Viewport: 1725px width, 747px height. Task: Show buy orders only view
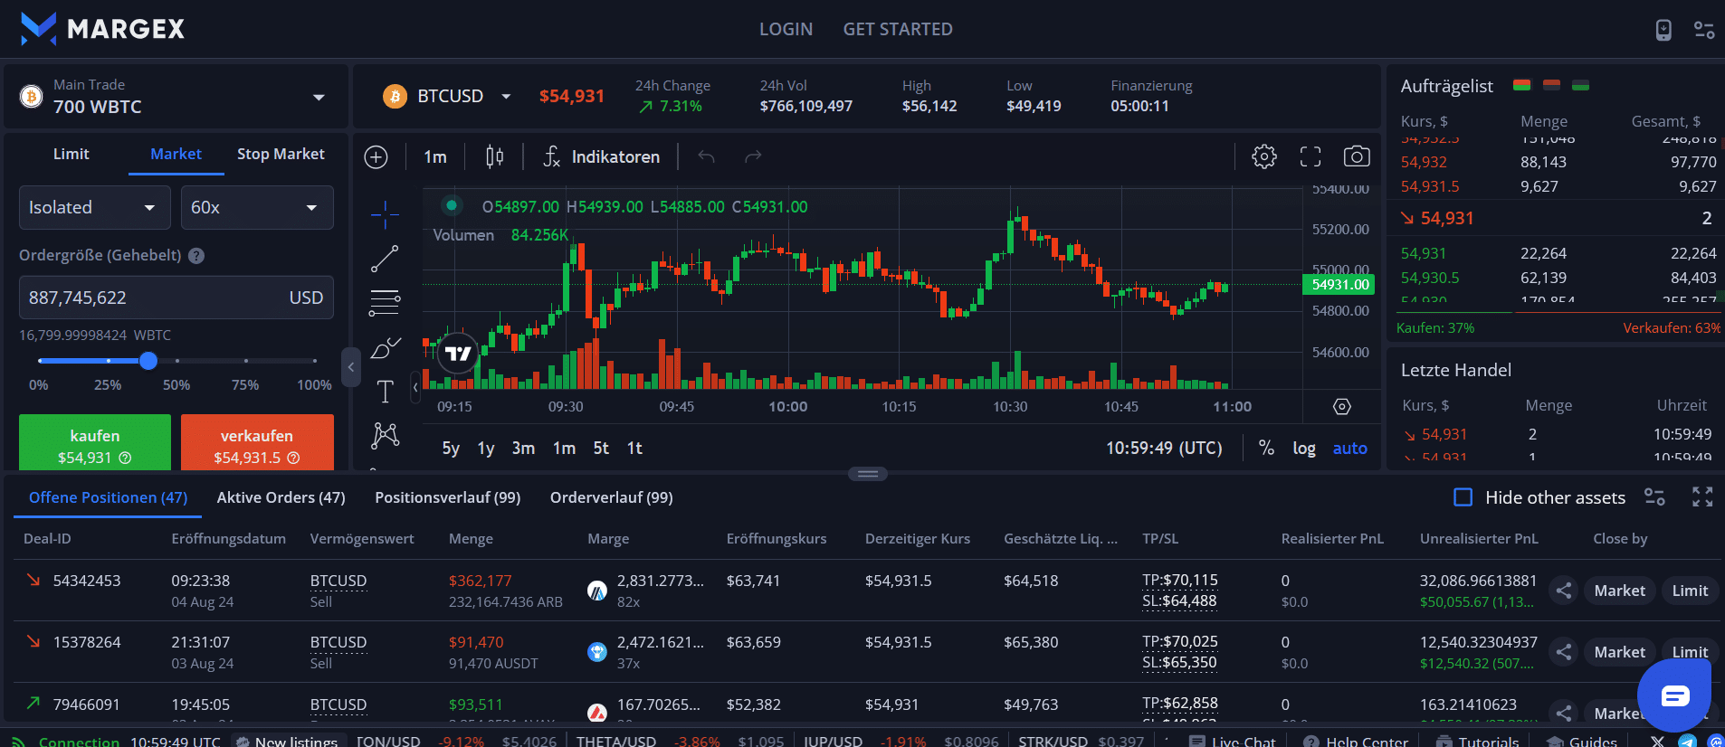[x=1581, y=85]
